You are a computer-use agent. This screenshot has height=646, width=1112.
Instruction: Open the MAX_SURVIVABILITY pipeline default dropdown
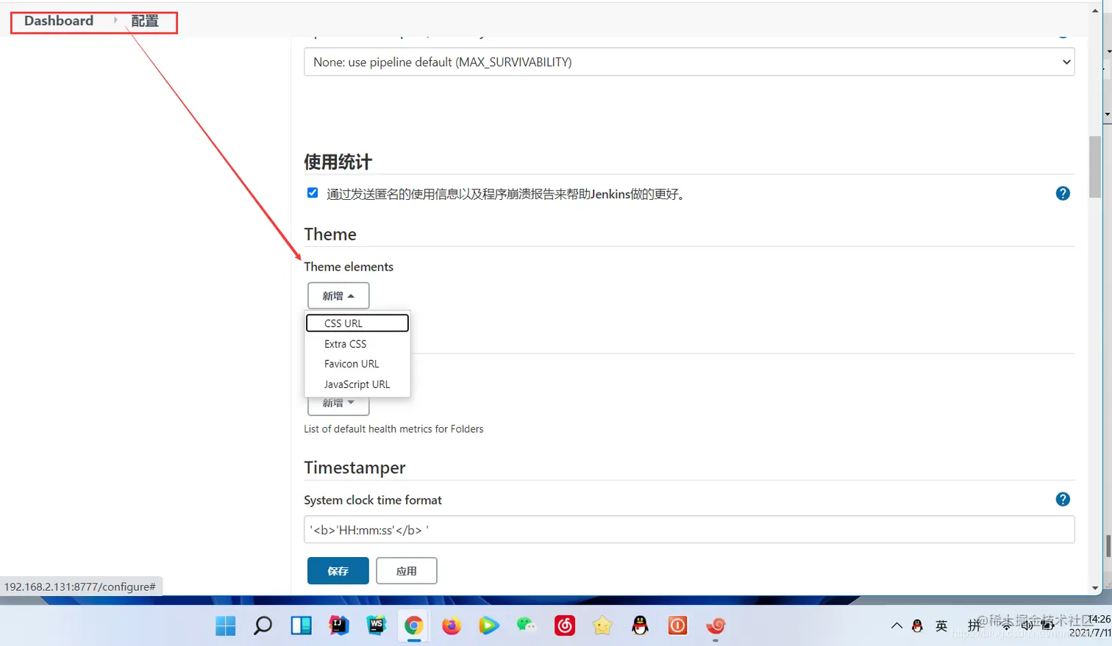pos(689,62)
